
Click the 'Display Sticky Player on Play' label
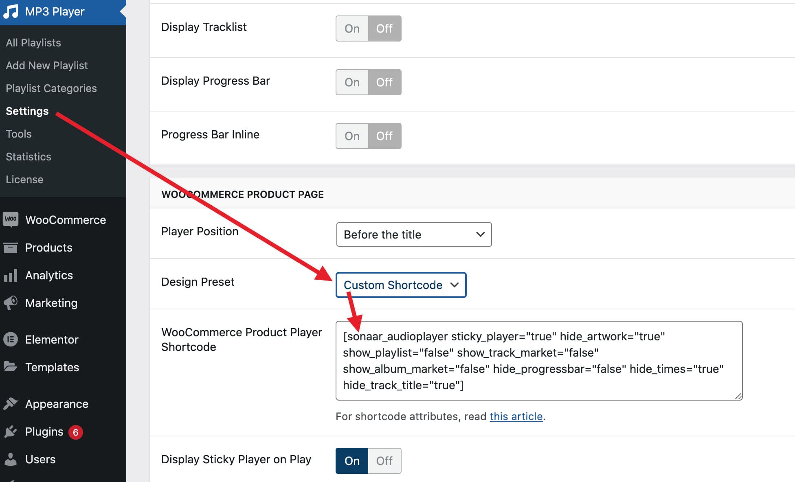[236, 459]
